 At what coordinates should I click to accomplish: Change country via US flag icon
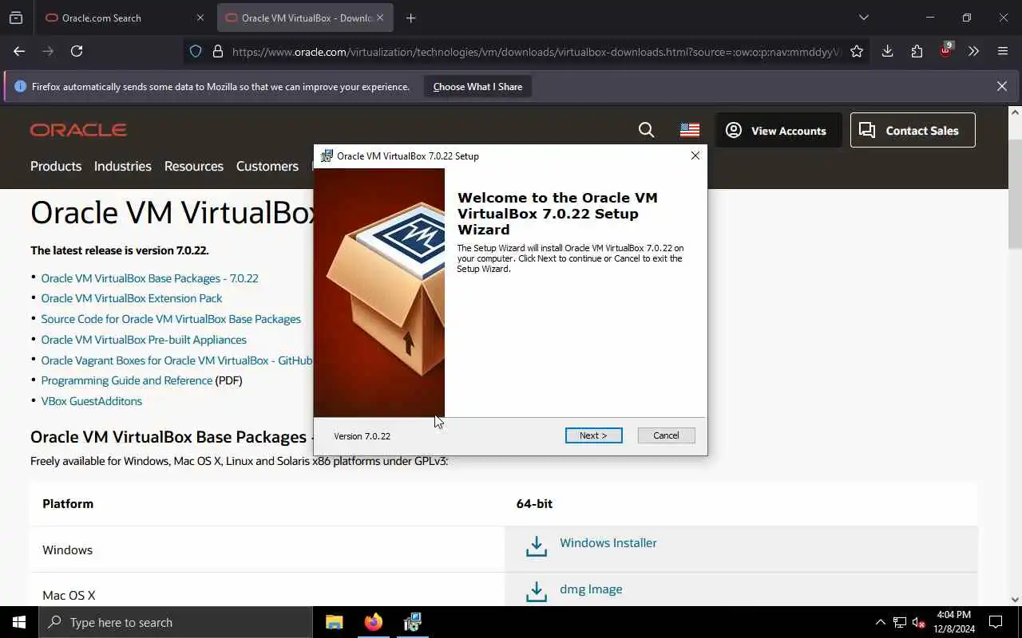pos(690,130)
